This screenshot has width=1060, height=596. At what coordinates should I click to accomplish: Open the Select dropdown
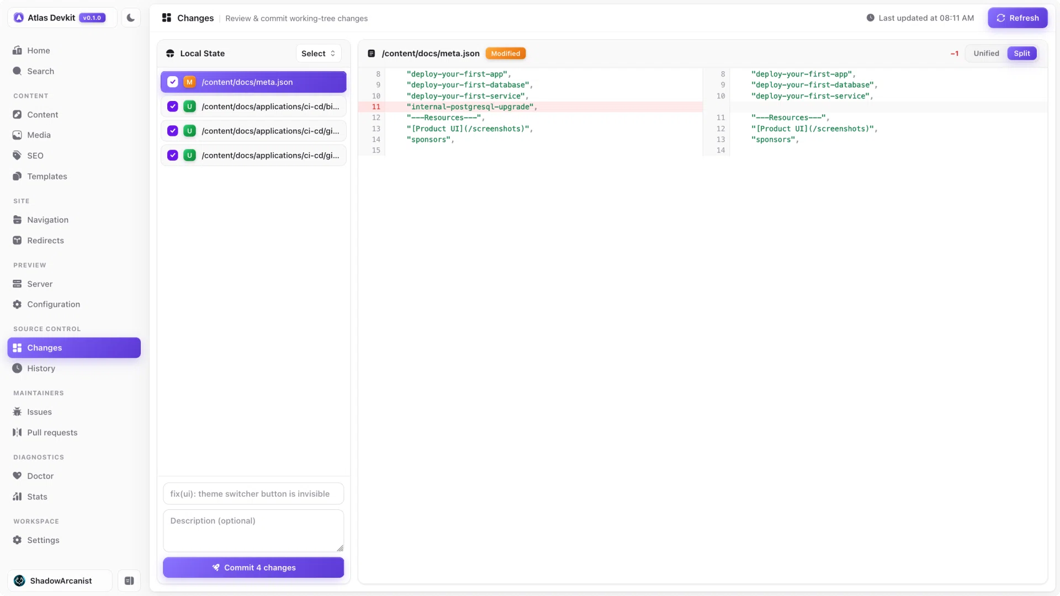click(x=318, y=54)
